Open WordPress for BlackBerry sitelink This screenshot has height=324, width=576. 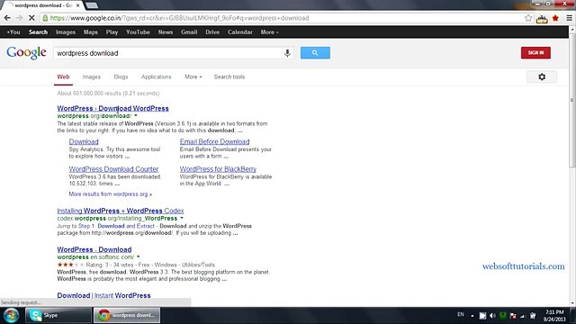218,169
